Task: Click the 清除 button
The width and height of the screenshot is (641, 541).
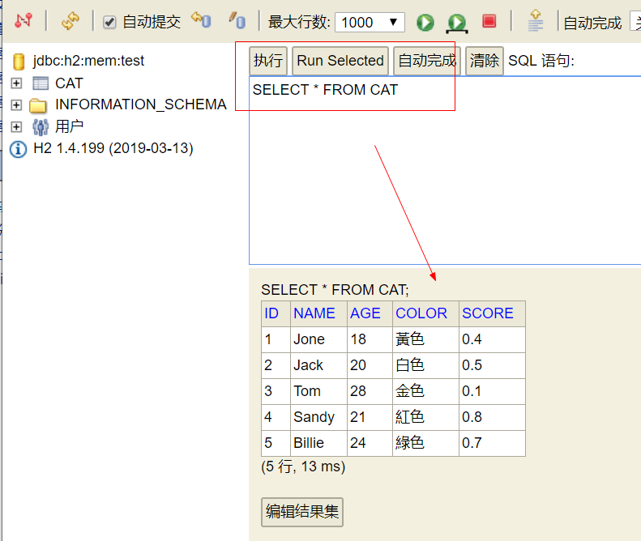Action: click(484, 61)
